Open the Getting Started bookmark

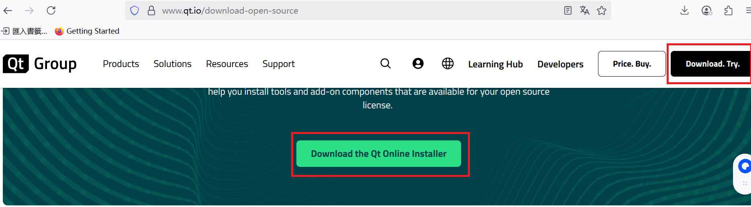pyautogui.click(x=87, y=31)
